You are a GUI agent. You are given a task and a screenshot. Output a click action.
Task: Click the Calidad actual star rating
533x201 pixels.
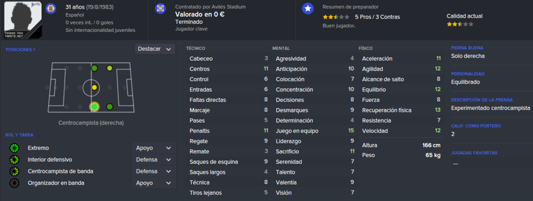tap(460, 24)
